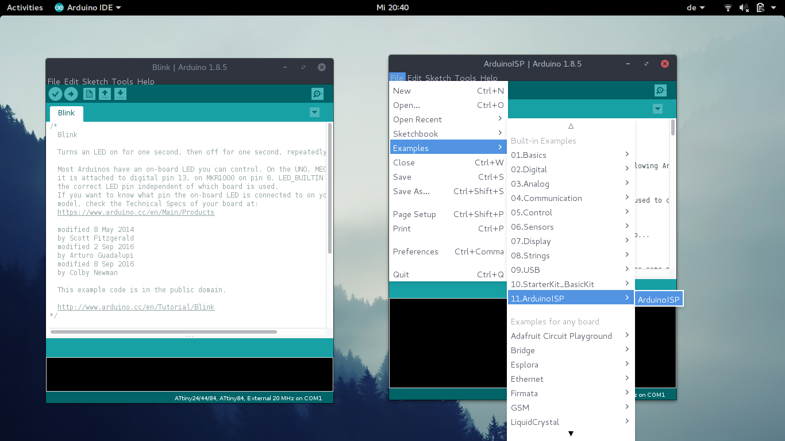Viewport: 785px width, 441px height.
Task: Expand the 01.Basics examples submenu
Action: click(571, 155)
